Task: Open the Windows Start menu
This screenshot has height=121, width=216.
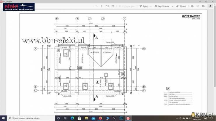Action: 3,118
